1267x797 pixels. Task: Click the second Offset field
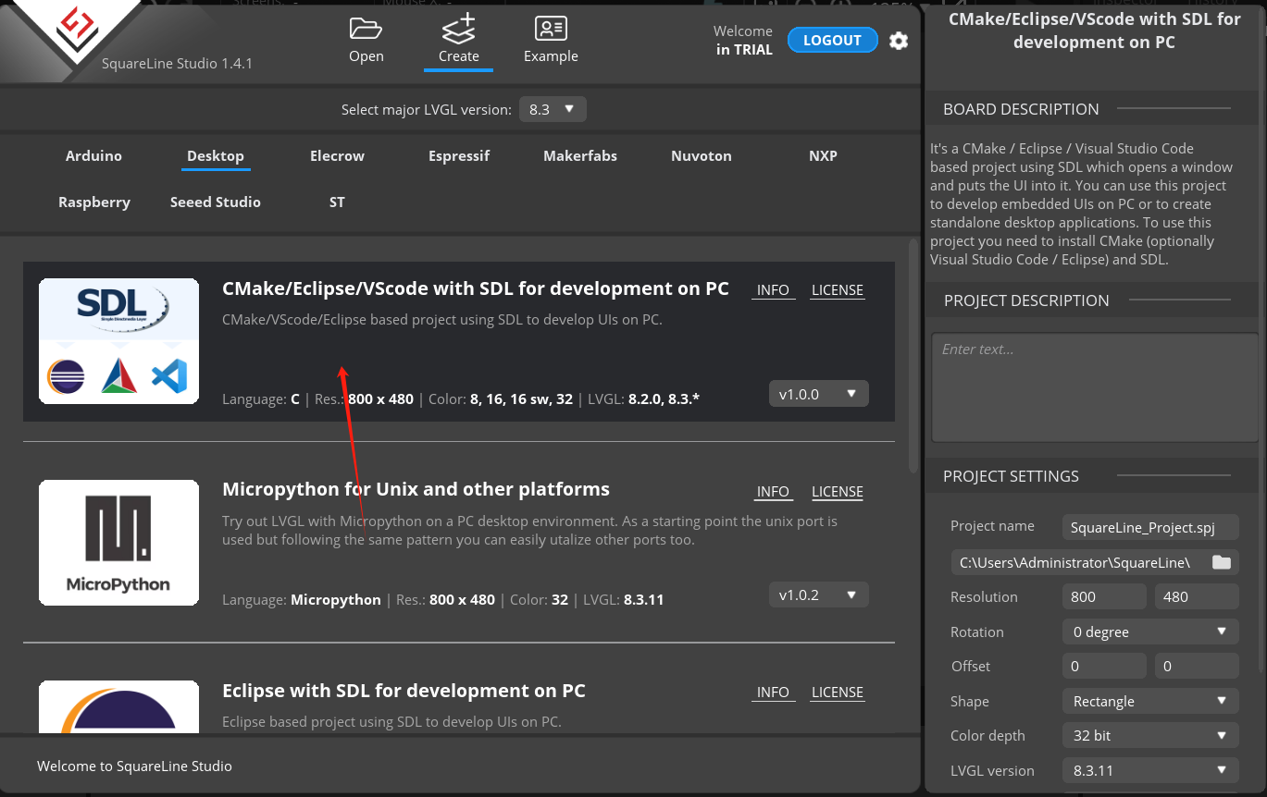click(x=1197, y=666)
